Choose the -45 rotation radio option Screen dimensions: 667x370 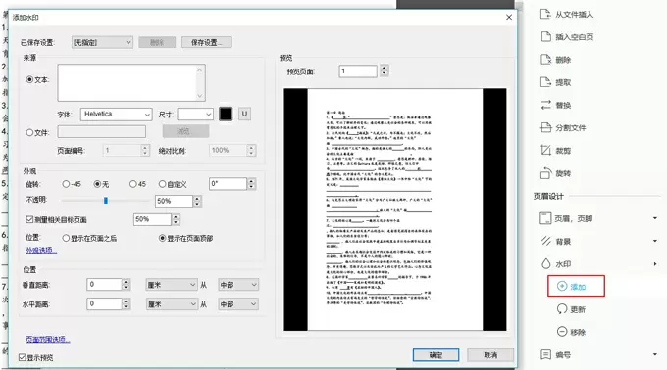click(66, 184)
